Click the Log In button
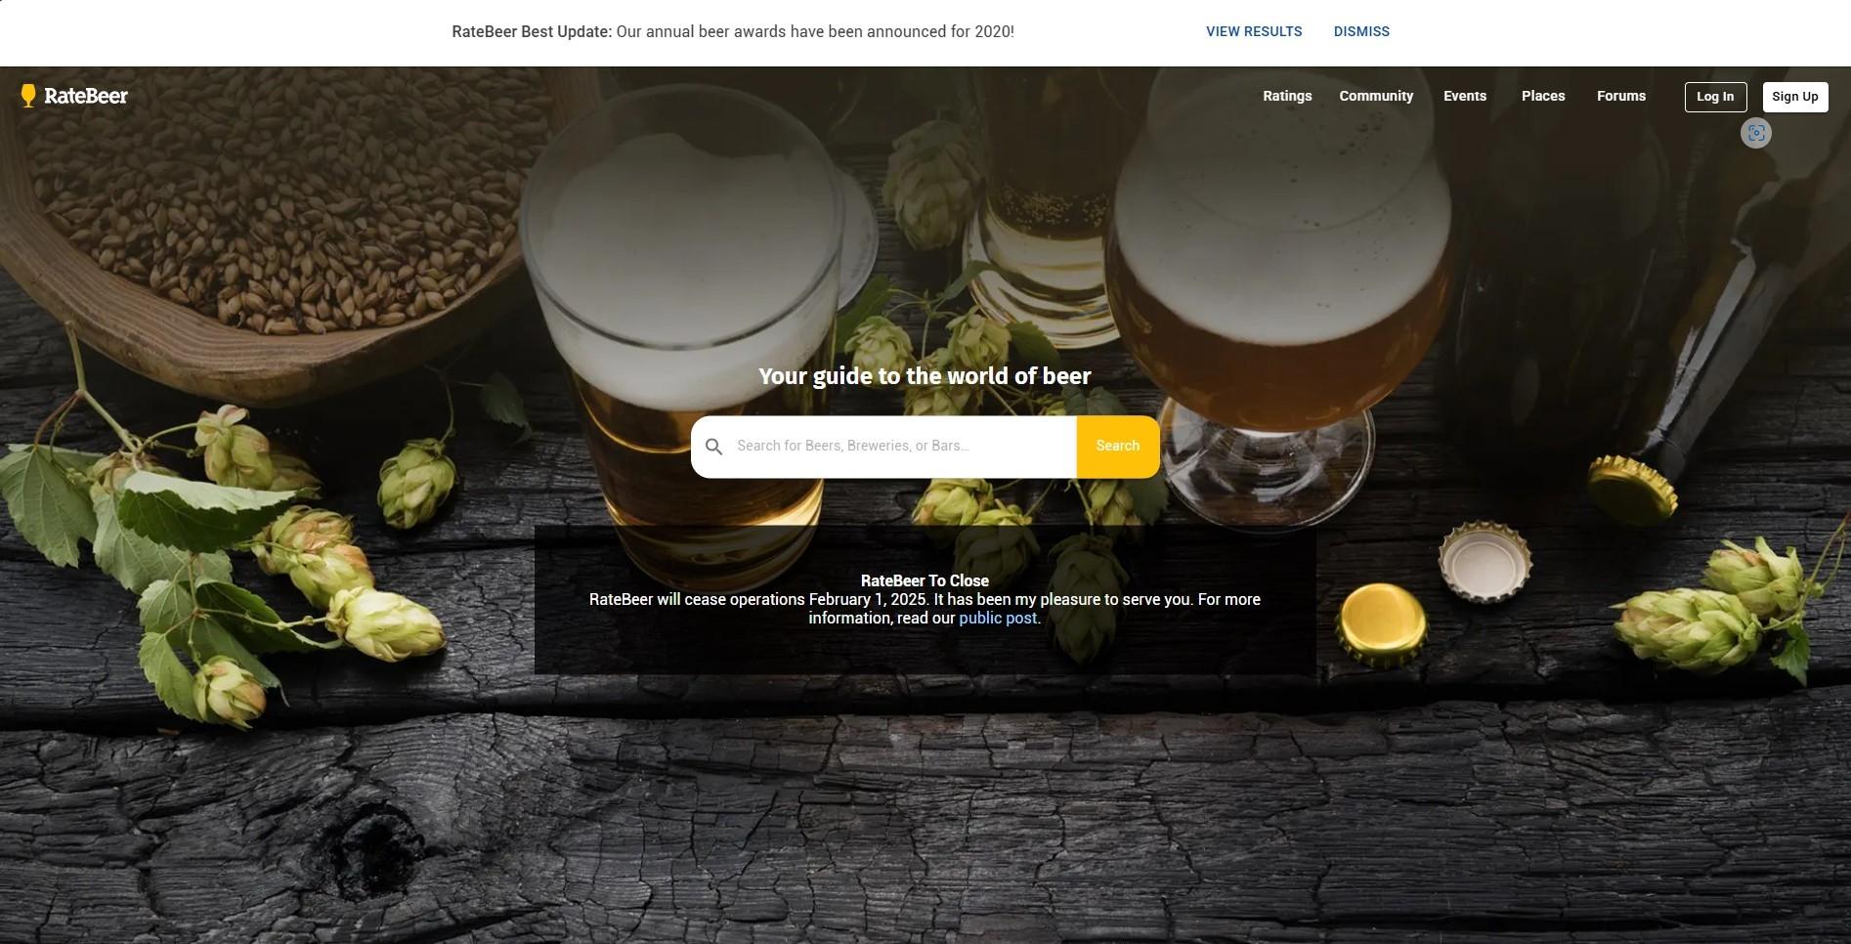 tap(1715, 97)
